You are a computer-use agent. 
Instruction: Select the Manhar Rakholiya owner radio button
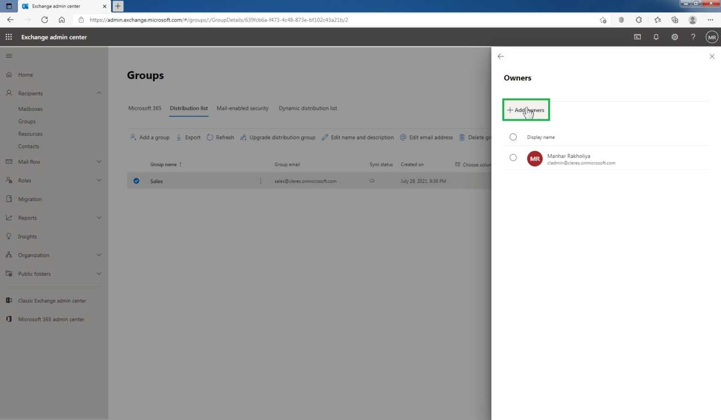pos(513,157)
